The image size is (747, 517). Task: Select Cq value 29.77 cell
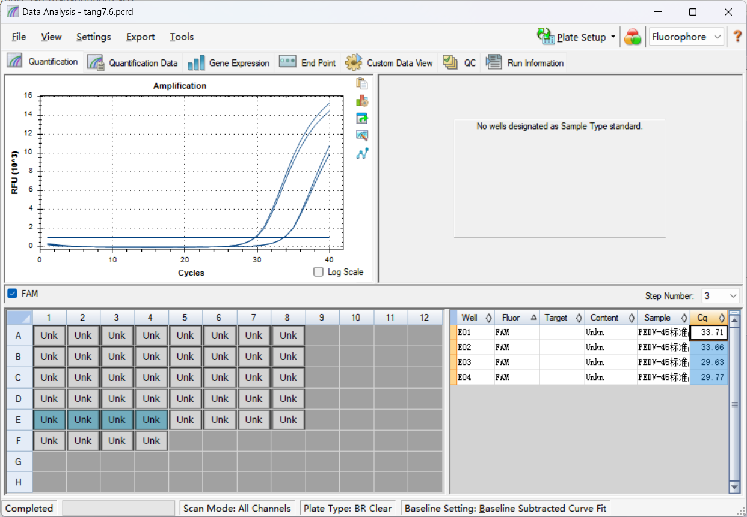(709, 378)
